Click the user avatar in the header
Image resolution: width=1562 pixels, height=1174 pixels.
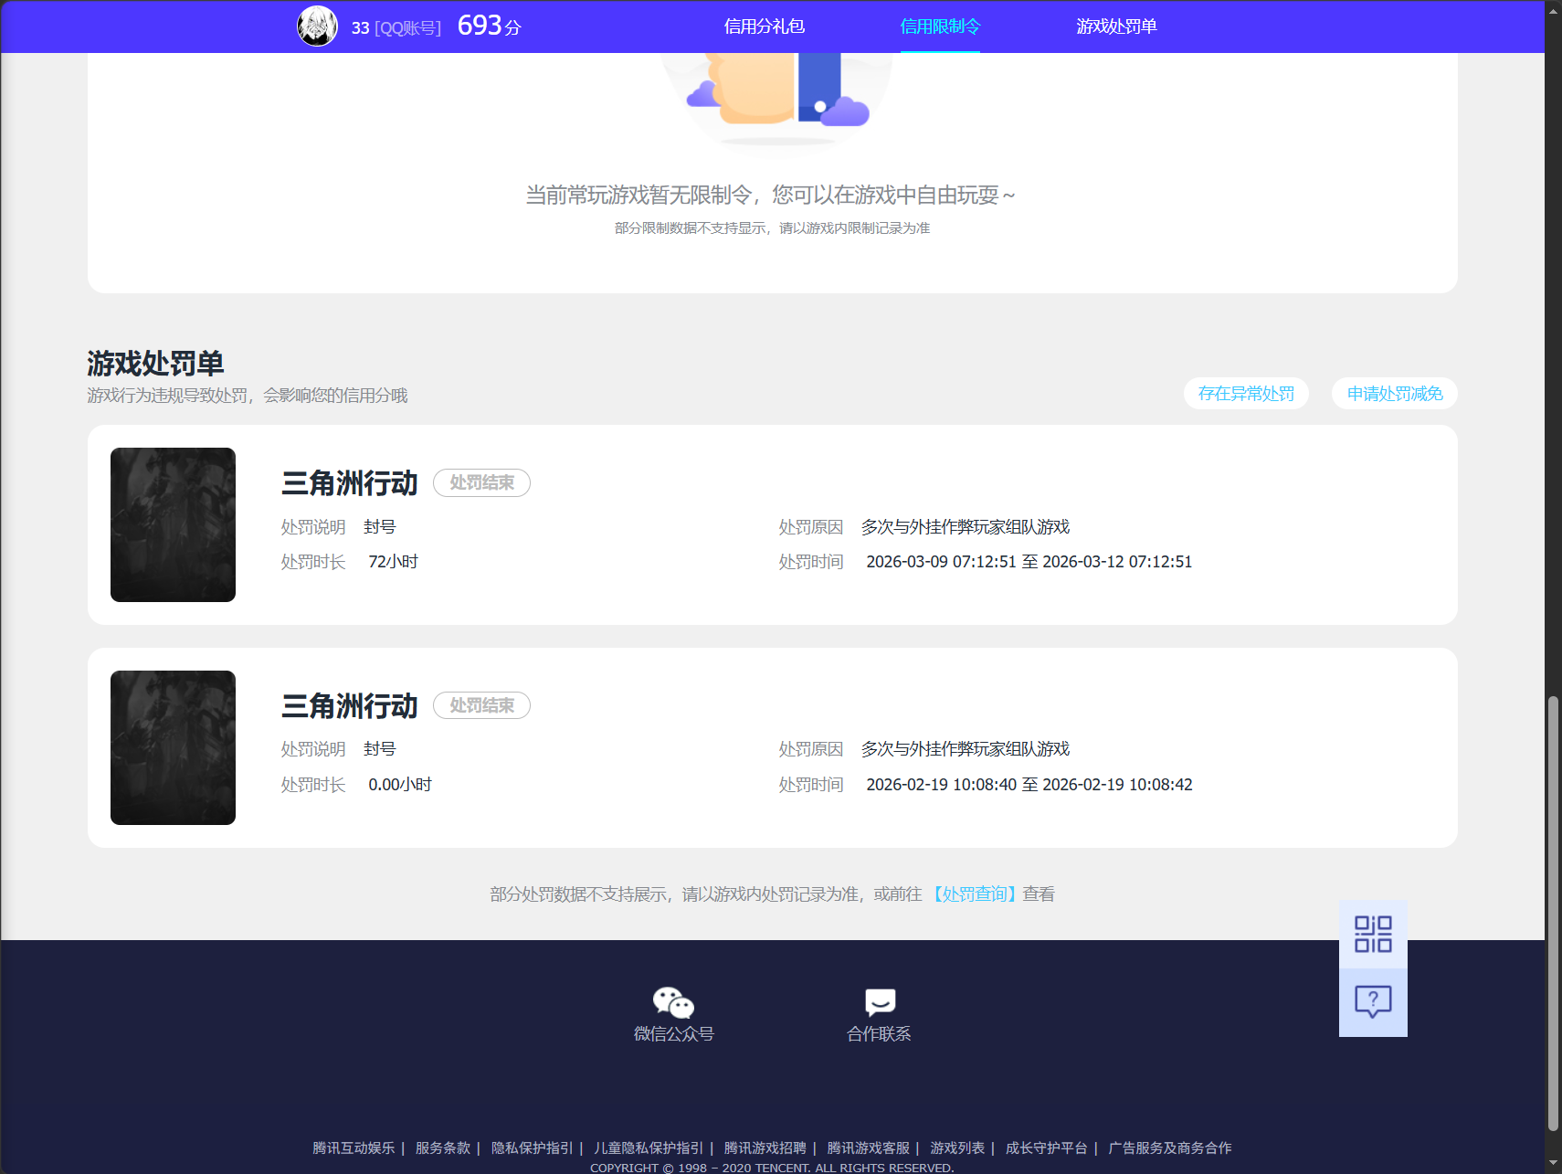pos(317,26)
